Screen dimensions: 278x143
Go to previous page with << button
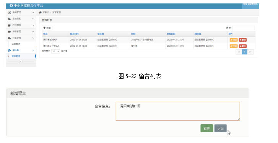239,52
